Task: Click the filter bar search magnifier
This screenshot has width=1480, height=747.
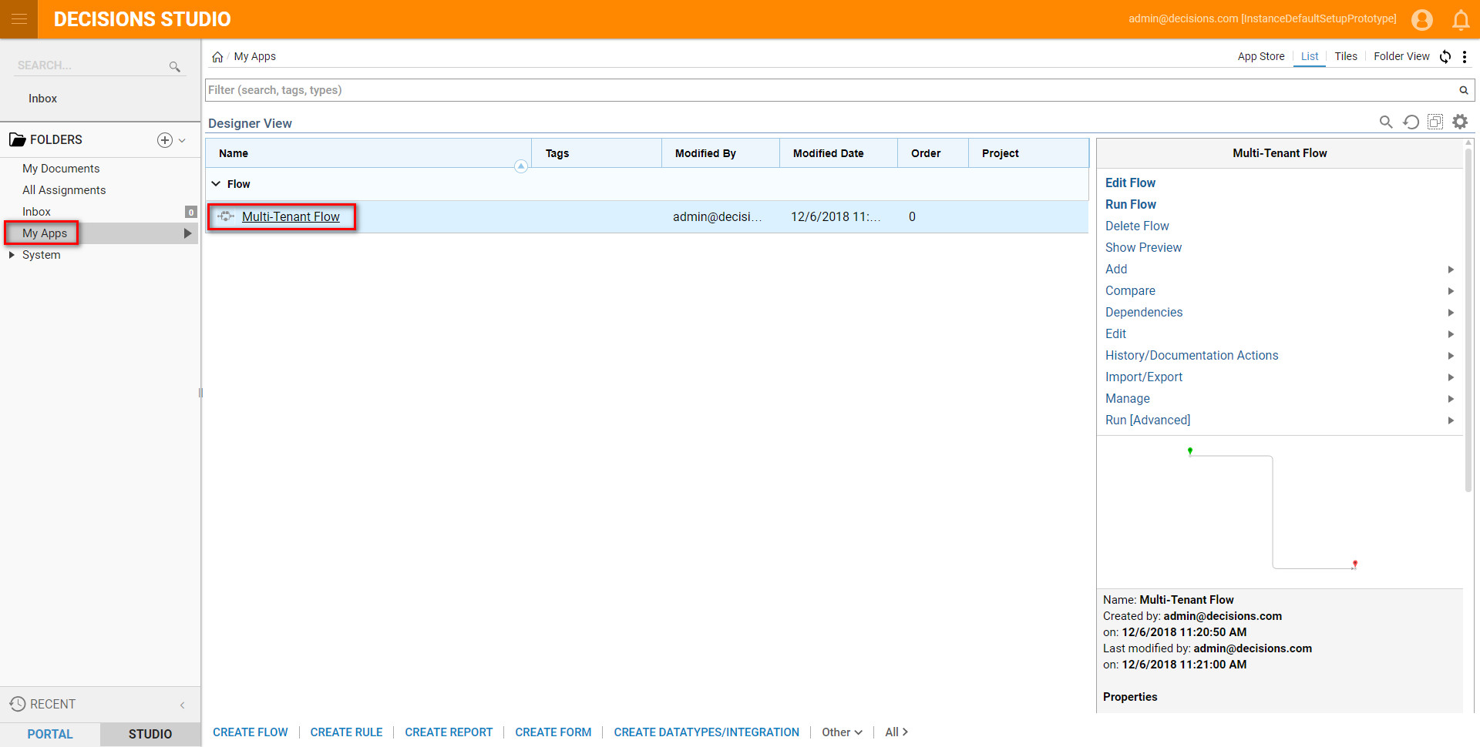Action: [x=1463, y=90]
